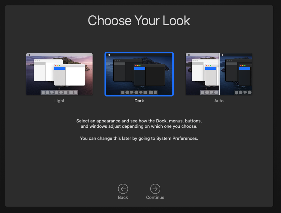281x213 pixels.
Task: Click the Back arrow icon
Action: tap(123, 189)
